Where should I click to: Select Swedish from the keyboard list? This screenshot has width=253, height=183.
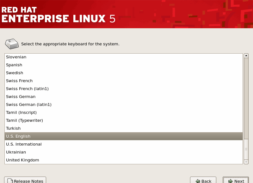coord(15,73)
